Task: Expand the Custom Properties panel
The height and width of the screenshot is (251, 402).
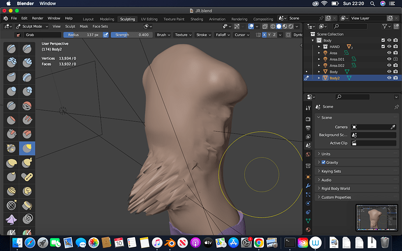Action: click(357, 197)
